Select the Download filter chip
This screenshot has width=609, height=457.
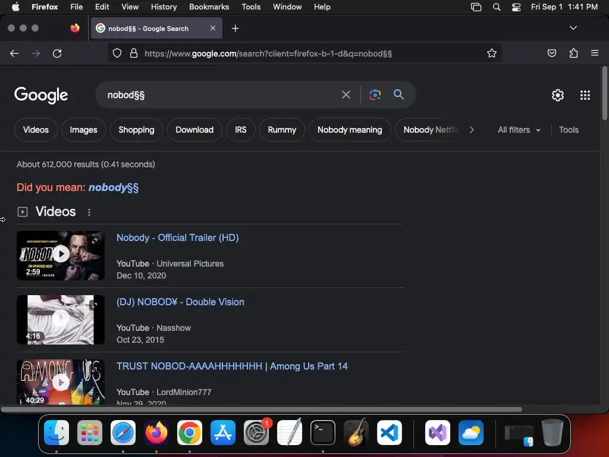point(194,130)
